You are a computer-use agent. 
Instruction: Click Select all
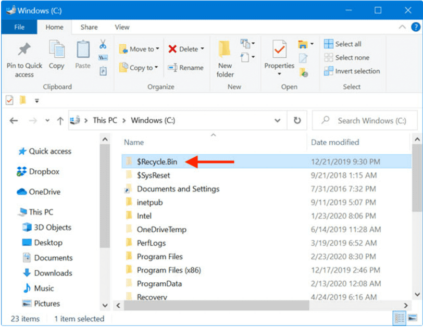click(343, 44)
